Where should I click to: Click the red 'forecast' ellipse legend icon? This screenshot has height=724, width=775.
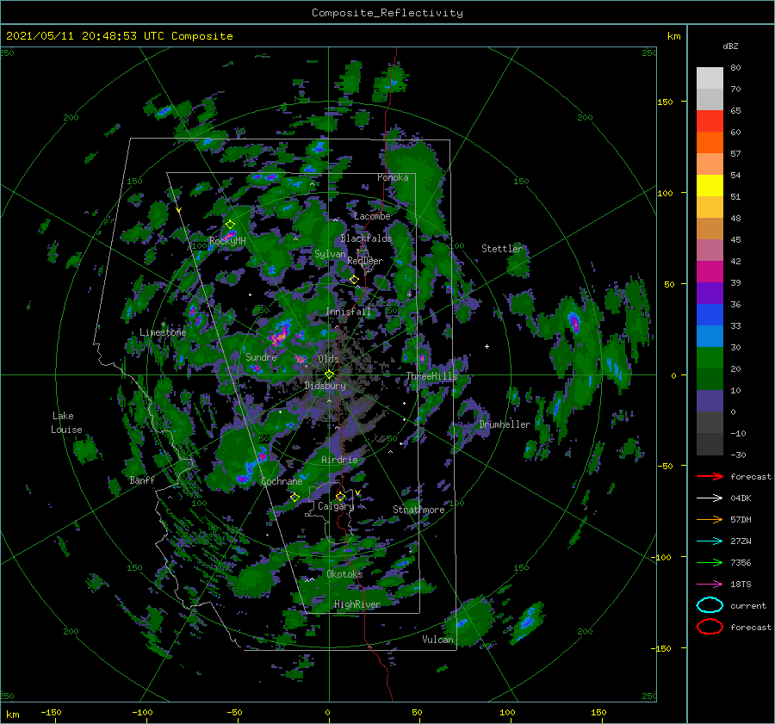pyautogui.click(x=710, y=627)
